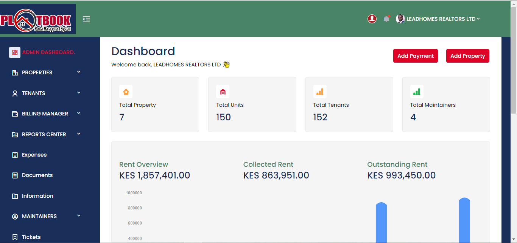Expand the Properties menu chevron
This screenshot has height=243, width=517.
(x=79, y=72)
